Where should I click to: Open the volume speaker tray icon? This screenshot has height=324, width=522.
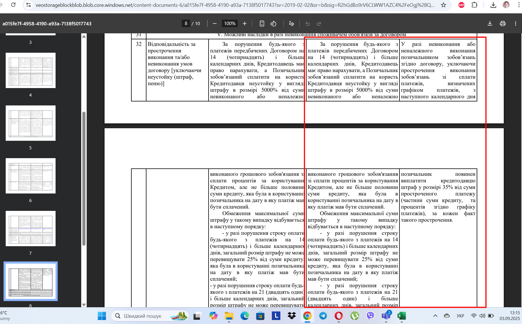[x=482, y=316]
